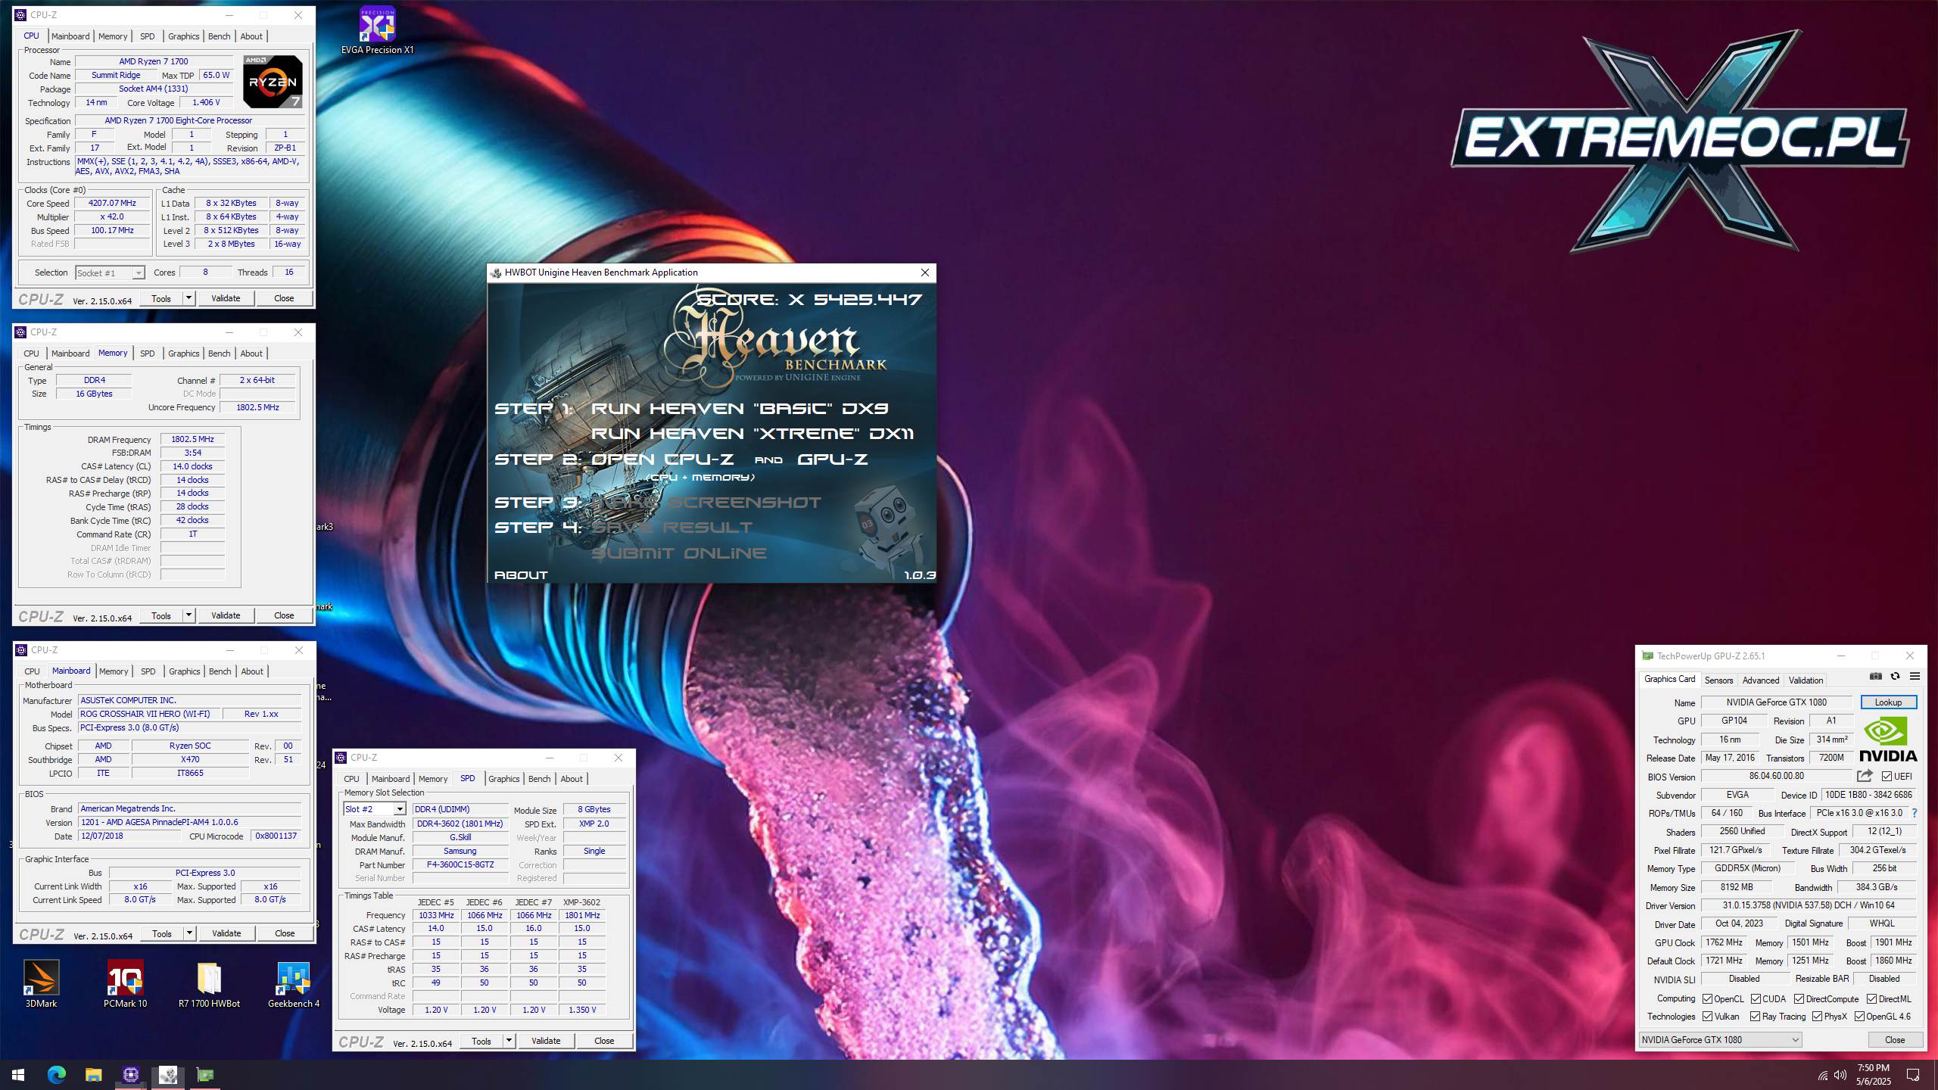Expand Tools arrow in CPU tab window
This screenshot has width=1938, height=1090.
pyautogui.click(x=189, y=298)
